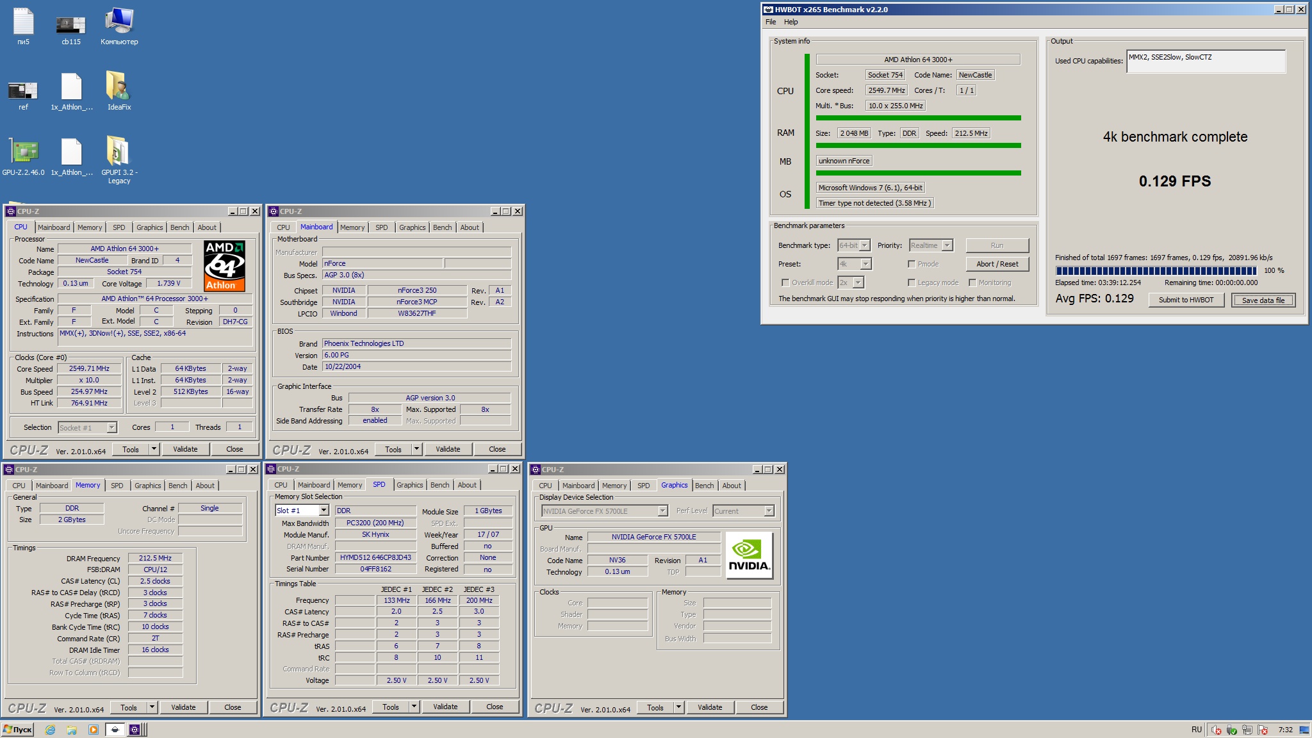This screenshot has height=738, width=1312.
Task: Click the DRAM Frequency 212.5 MHz value
Action: [155, 558]
